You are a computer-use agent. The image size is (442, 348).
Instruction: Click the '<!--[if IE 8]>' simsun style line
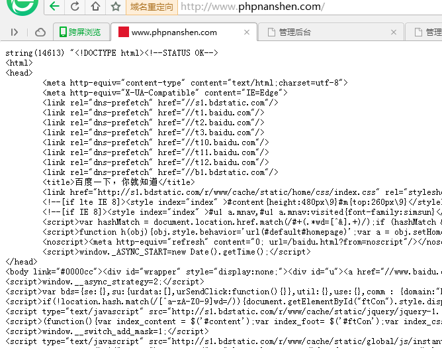point(242,212)
